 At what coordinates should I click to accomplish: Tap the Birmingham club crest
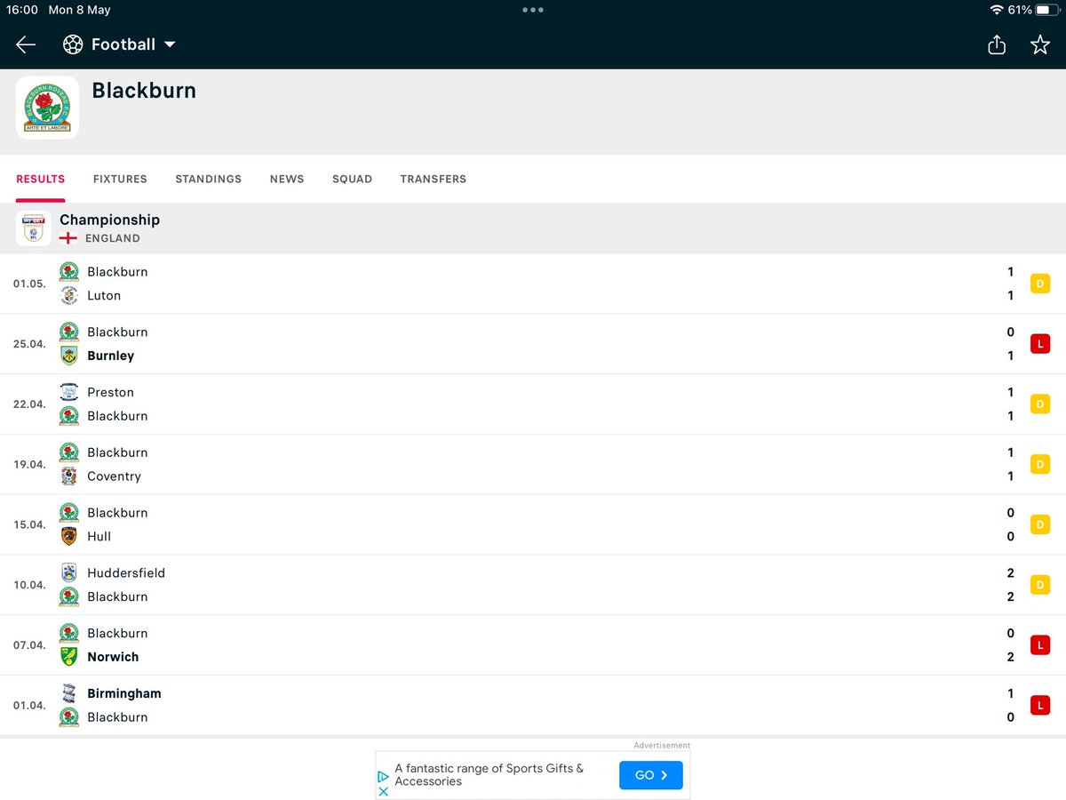[x=68, y=693]
